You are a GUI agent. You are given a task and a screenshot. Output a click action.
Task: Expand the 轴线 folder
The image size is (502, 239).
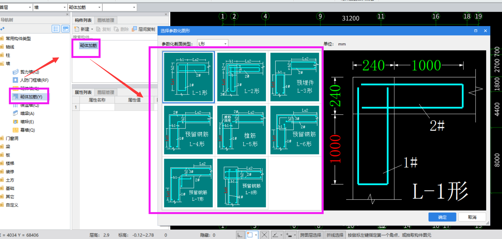click(2, 47)
